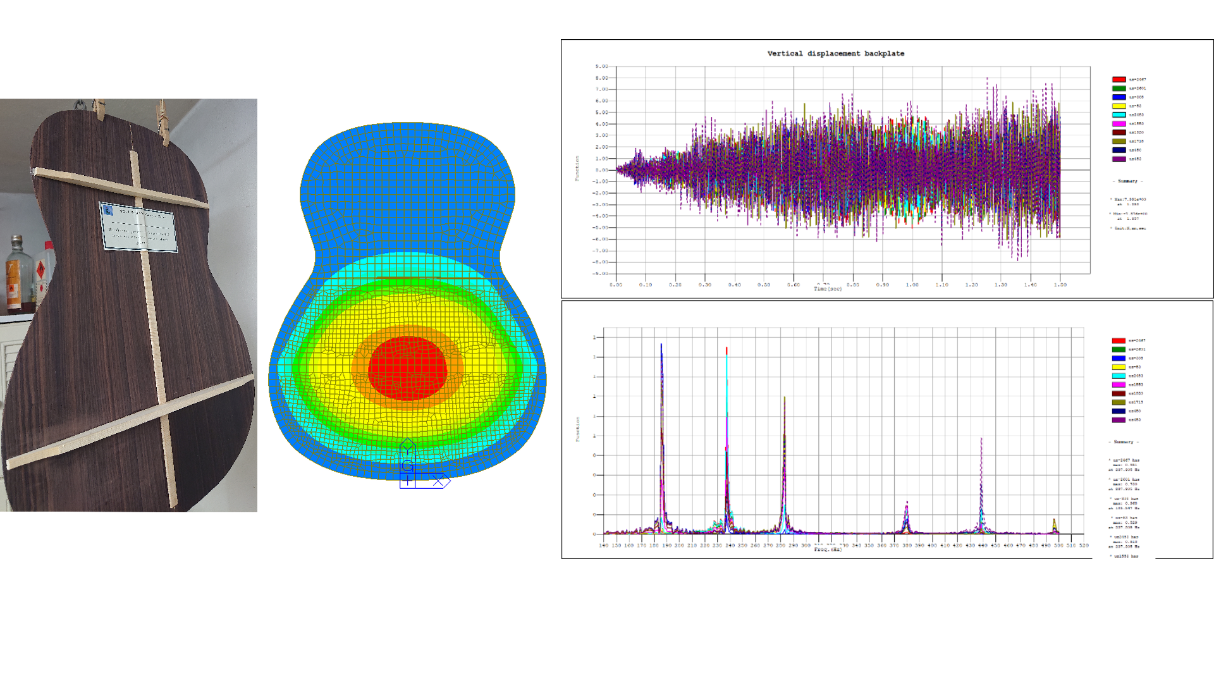Screen dimensions: 1214x683
Task: Click the cyan legend swatch in the frequency chart
Action: [x=1119, y=376]
